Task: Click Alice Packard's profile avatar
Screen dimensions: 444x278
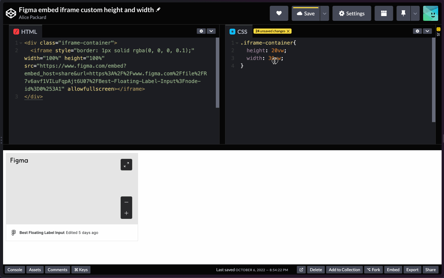Action: (x=431, y=13)
